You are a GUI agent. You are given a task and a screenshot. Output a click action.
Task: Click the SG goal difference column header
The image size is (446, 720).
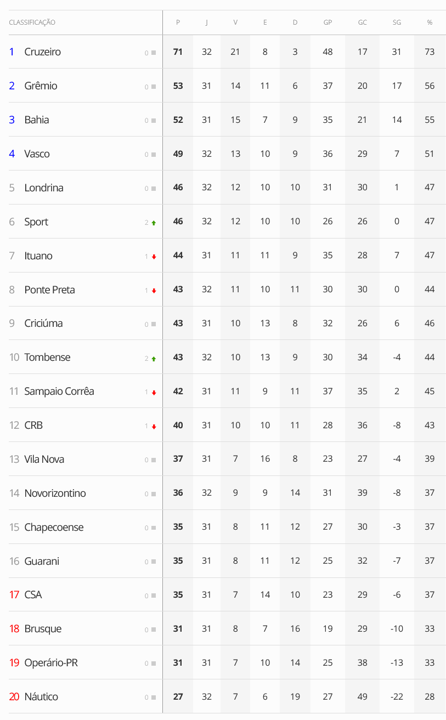tap(397, 22)
